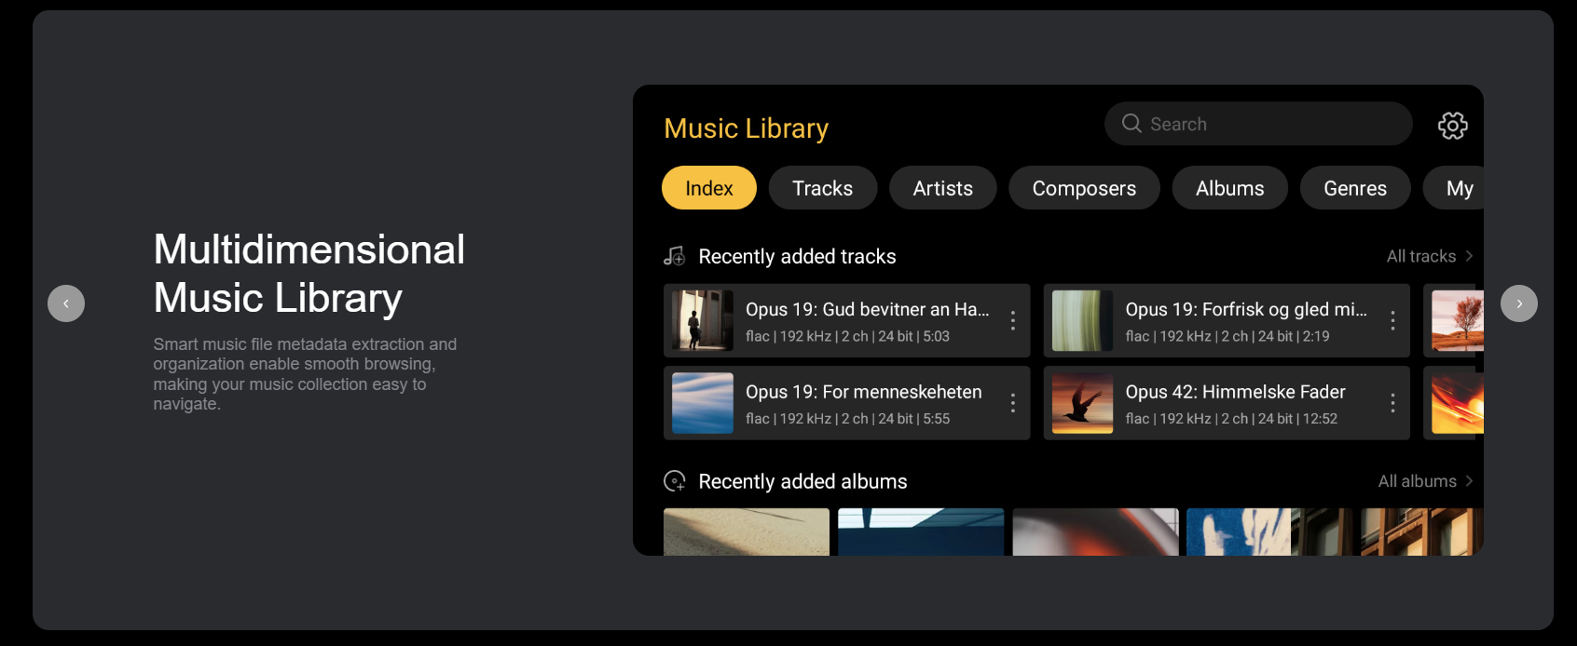Open more options for Gud bevitner track
Screen dimensions: 1577x646
[x=1013, y=321]
